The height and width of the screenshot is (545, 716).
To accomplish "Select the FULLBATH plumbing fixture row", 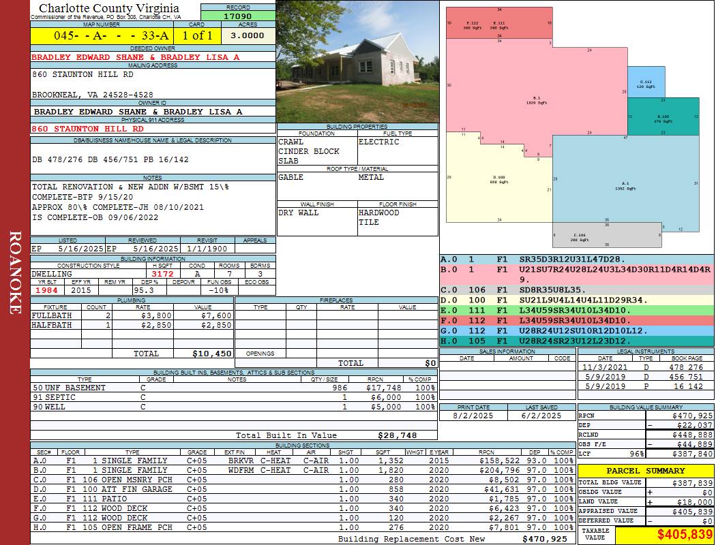I will [x=131, y=315].
